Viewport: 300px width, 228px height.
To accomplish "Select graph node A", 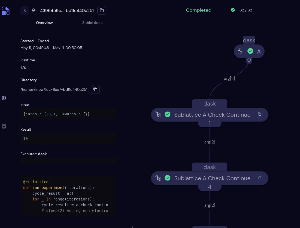I will pyautogui.click(x=249, y=51).
